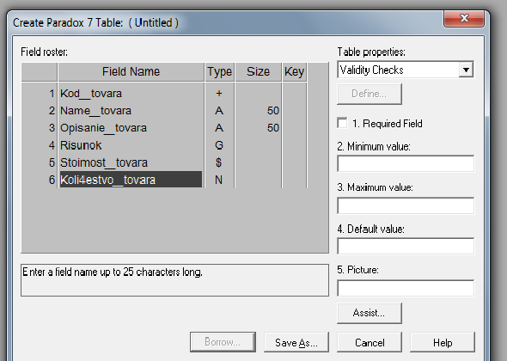Open the Validity Checks dropdown arrow

click(466, 70)
